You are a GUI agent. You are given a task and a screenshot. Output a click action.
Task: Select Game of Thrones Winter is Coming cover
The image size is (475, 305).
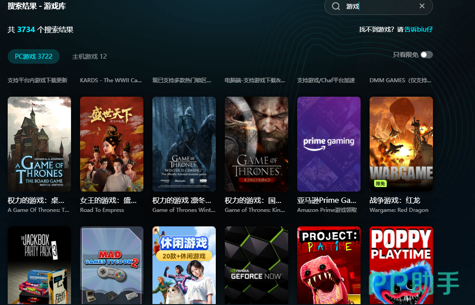(184, 144)
